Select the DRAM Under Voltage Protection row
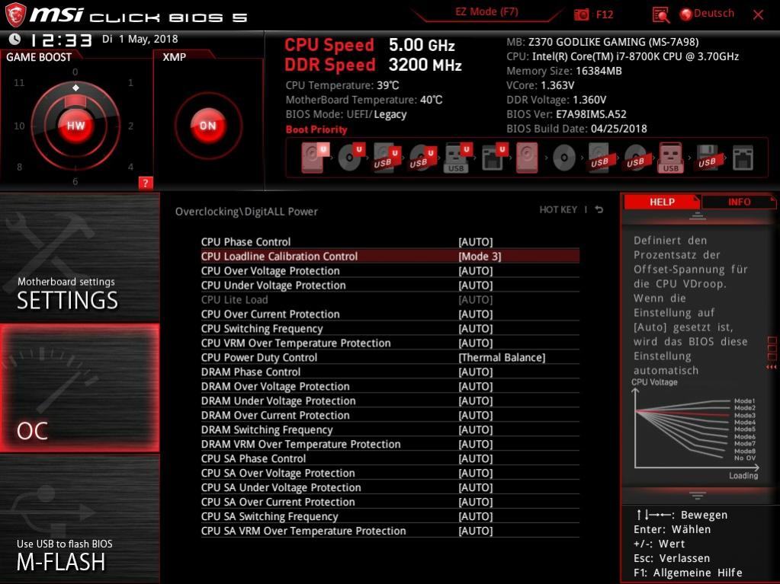This screenshot has width=780, height=584. (390, 401)
